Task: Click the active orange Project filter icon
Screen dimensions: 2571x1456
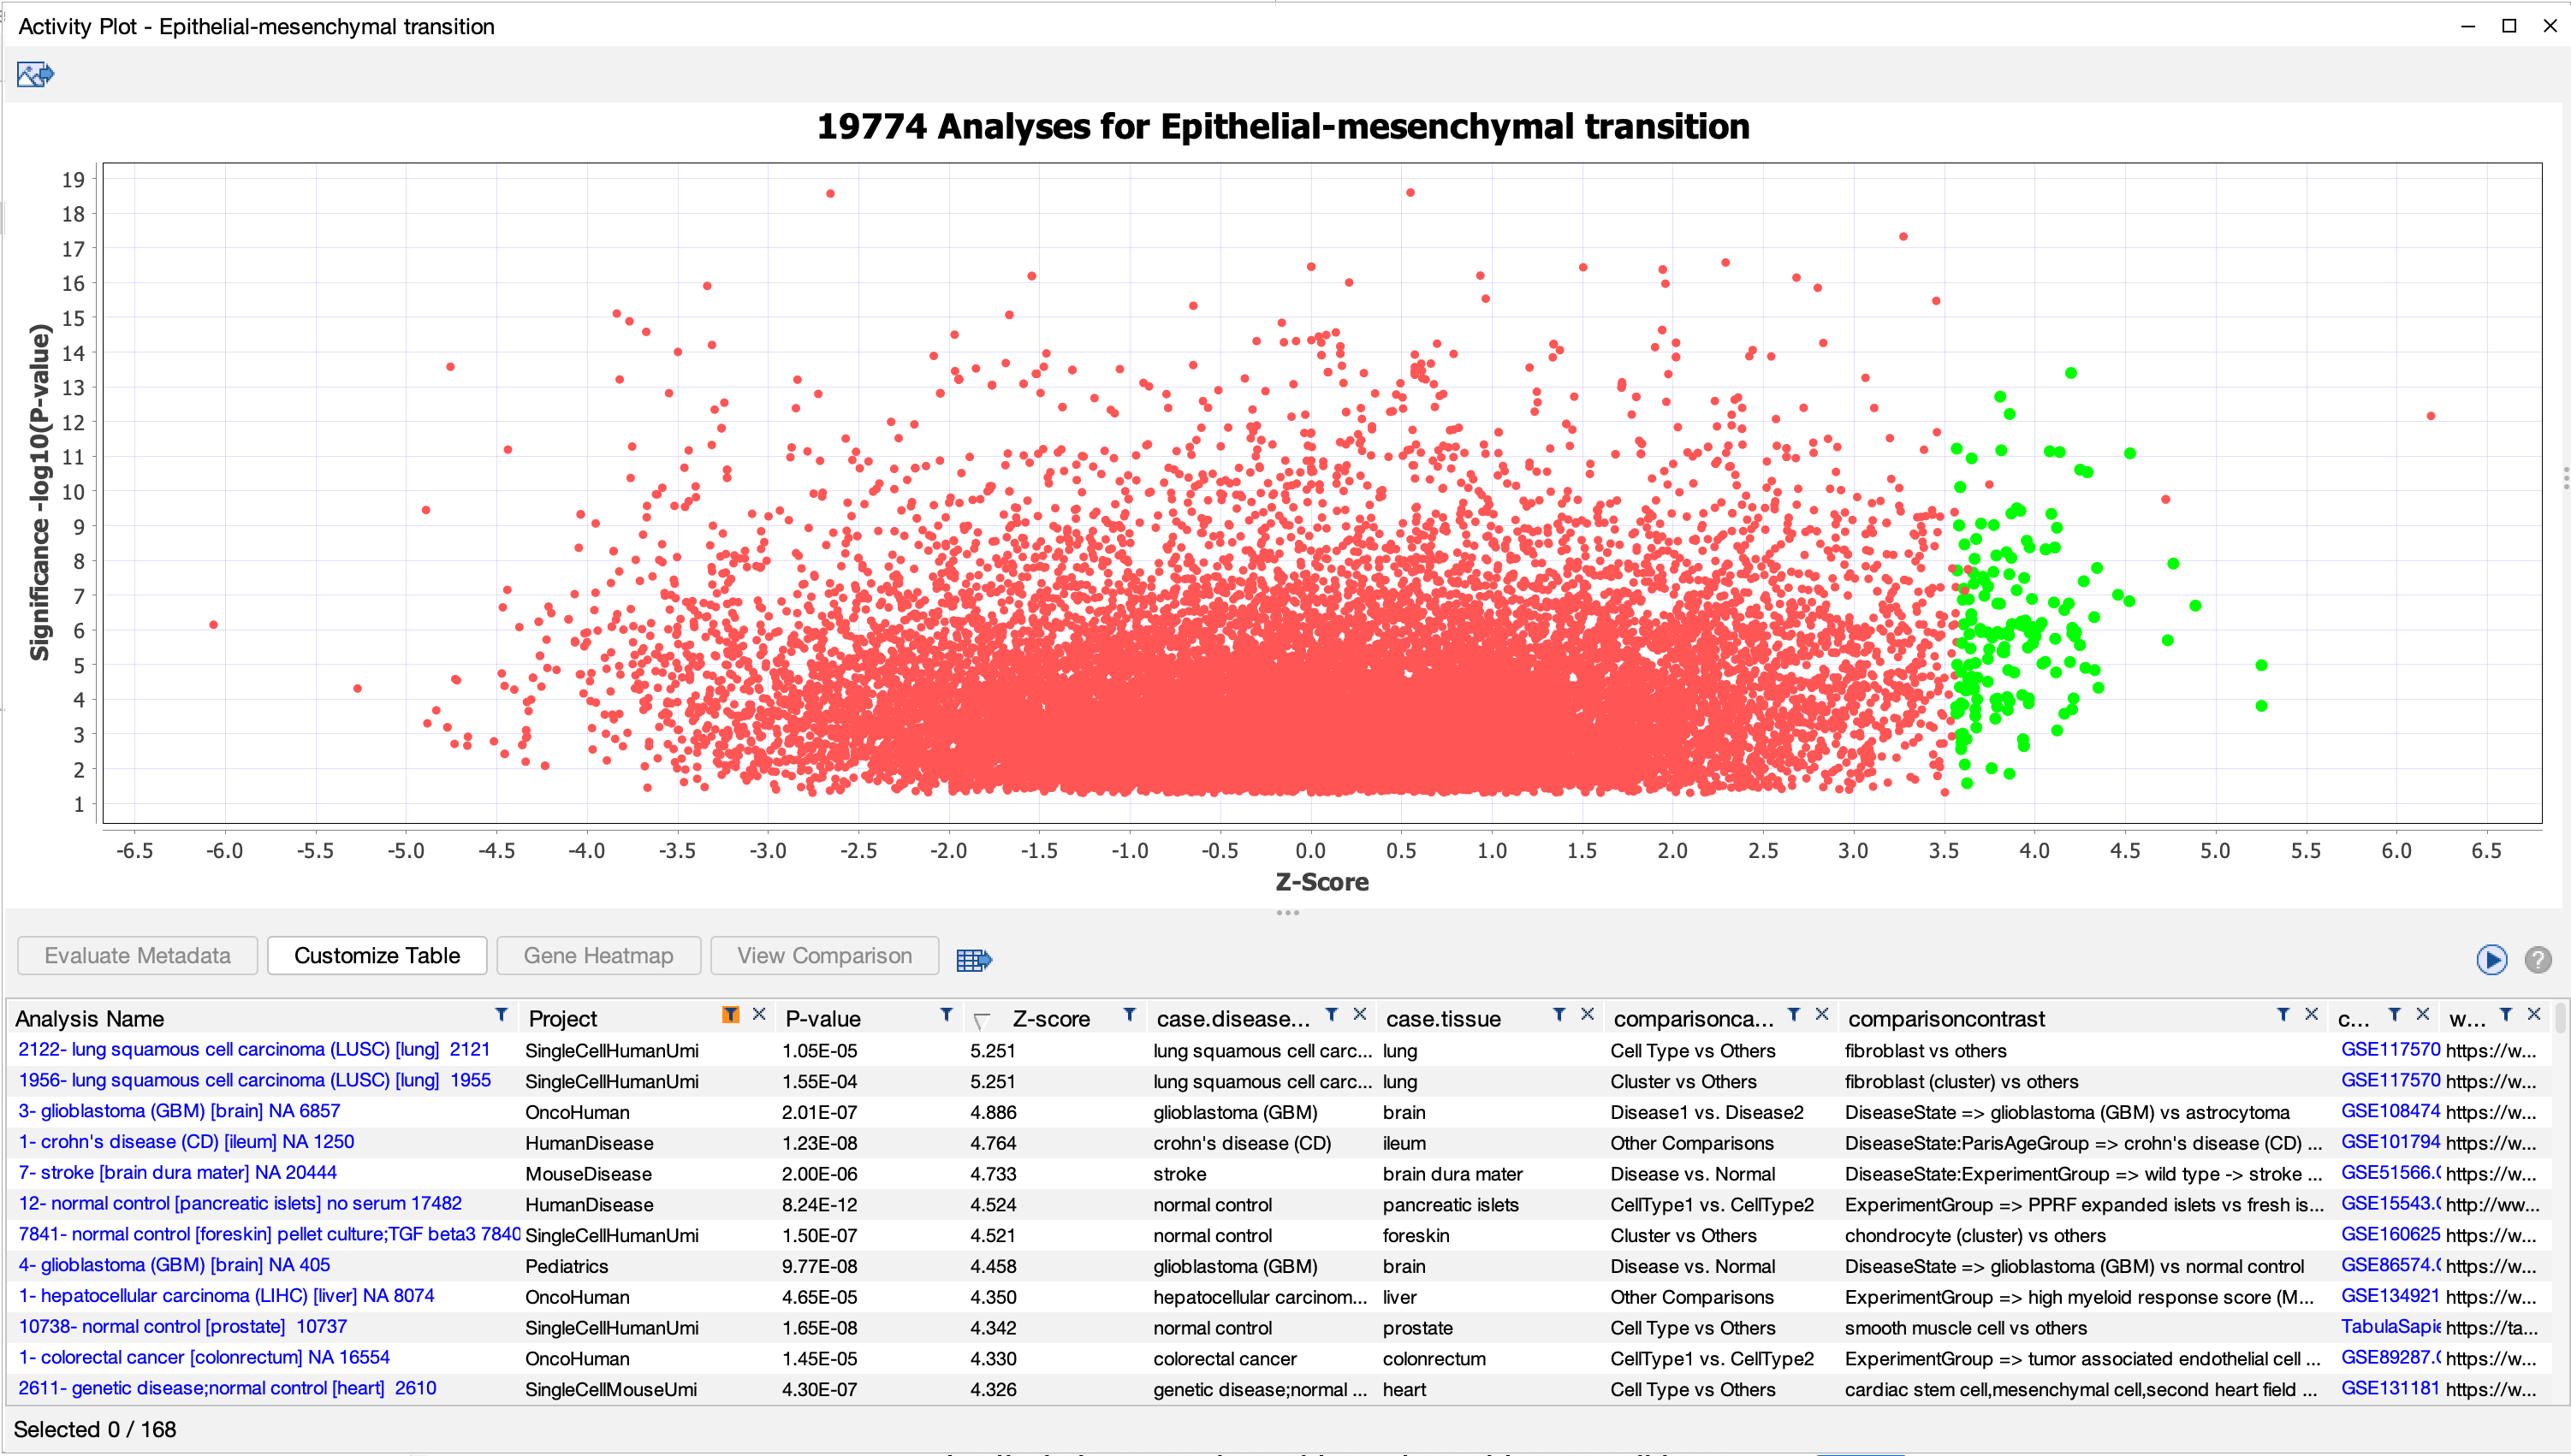Action: click(x=730, y=1015)
